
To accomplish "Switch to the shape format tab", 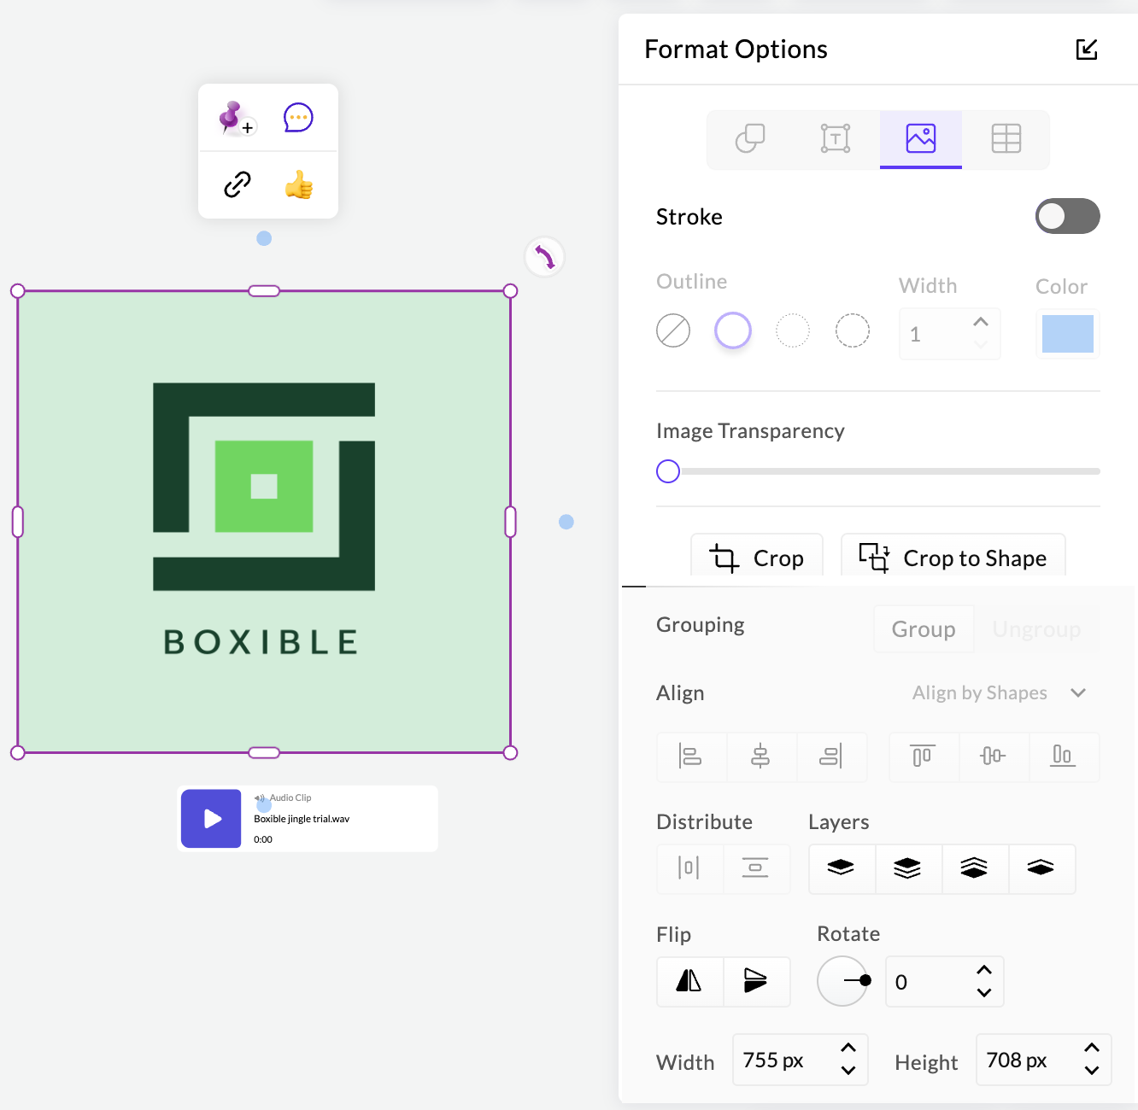I will pyautogui.click(x=750, y=138).
